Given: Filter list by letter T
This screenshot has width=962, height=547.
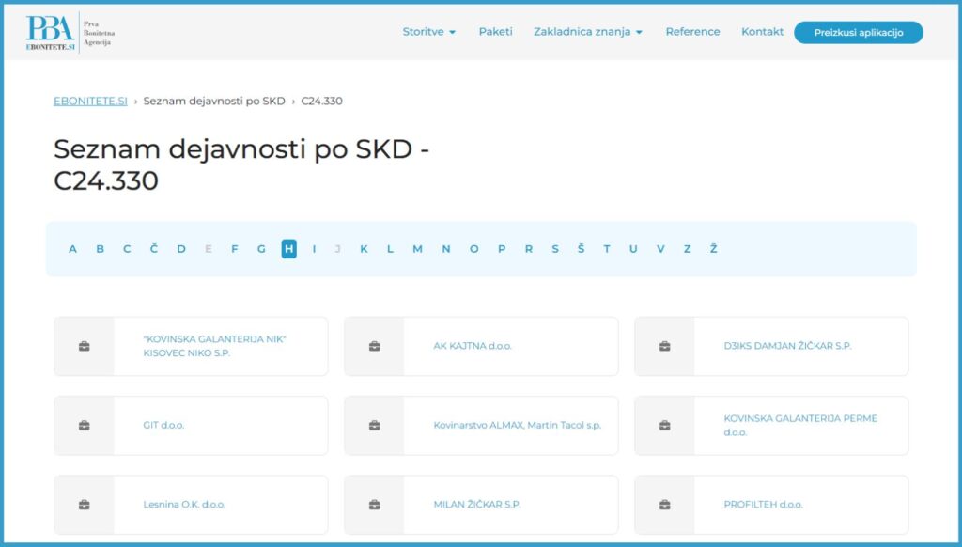Looking at the screenshot, I should (607, 249).
